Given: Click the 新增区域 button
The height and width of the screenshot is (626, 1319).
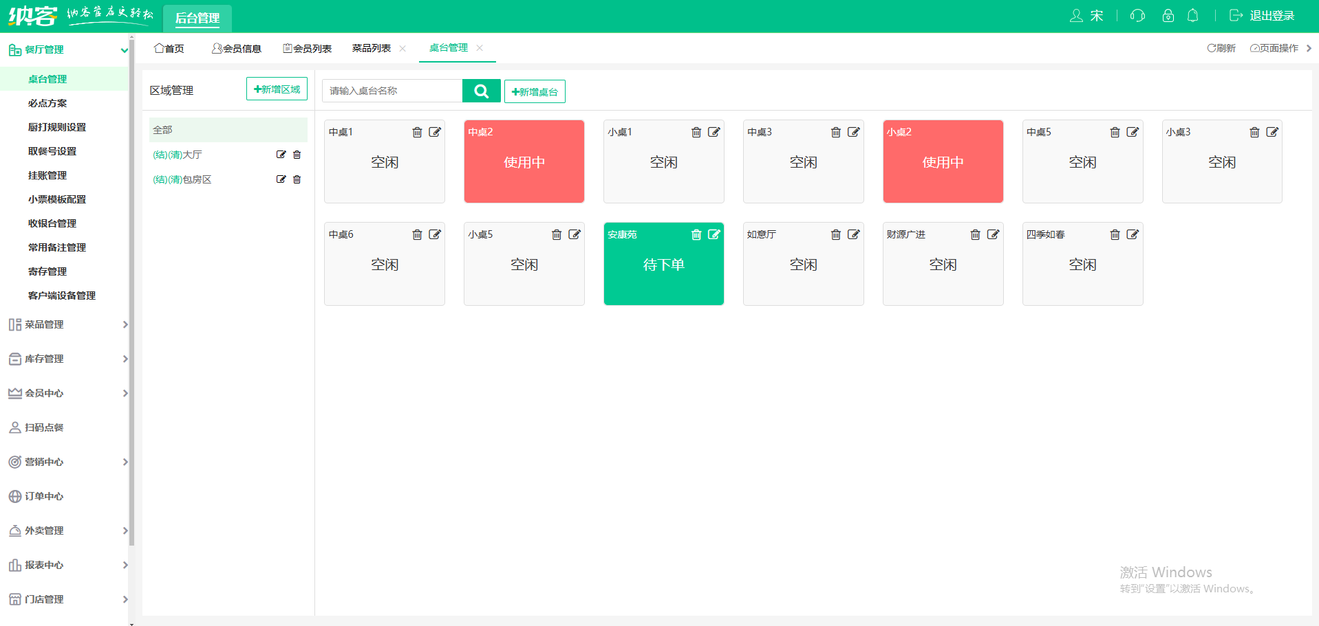Looking at the screenshot, I should (277, 89).
